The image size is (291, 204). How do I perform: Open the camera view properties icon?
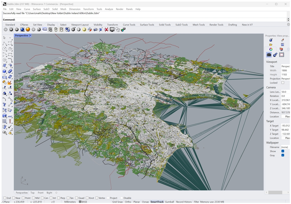[x=269, y=55]
